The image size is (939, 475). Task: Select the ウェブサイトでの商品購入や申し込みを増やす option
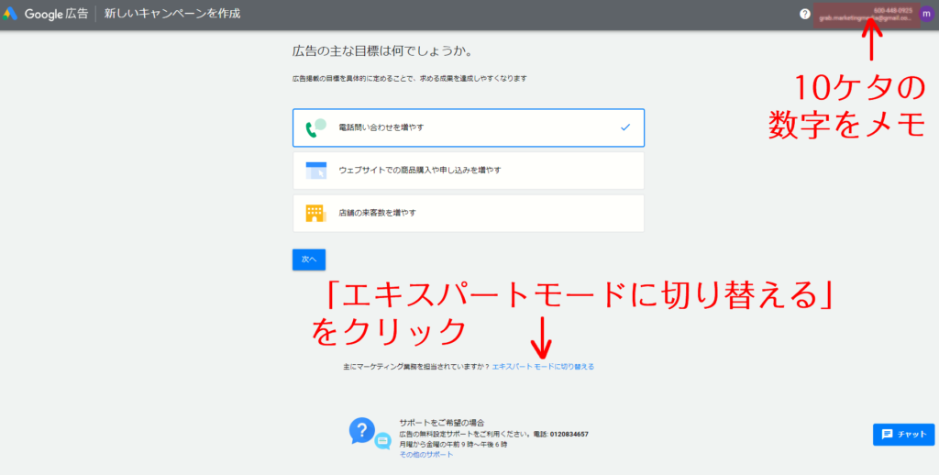point(469,171)
